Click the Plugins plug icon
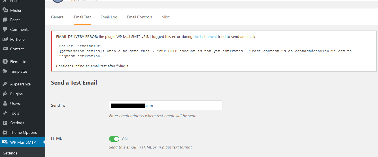378x157 pixels. (5, 94)
